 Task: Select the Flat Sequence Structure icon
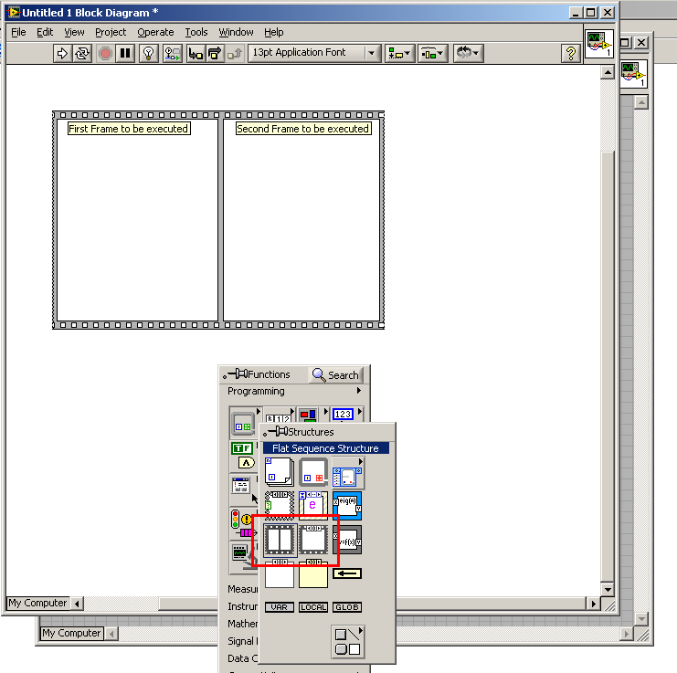(x=280, y=540)
